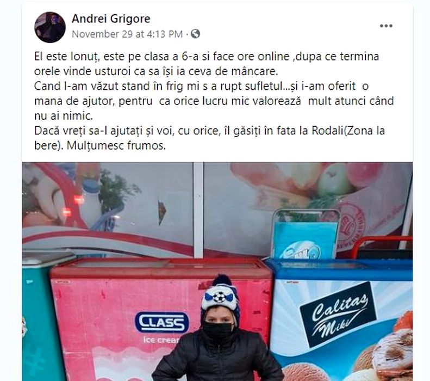Click the Class ice cream logo

(x=161, y=323)
